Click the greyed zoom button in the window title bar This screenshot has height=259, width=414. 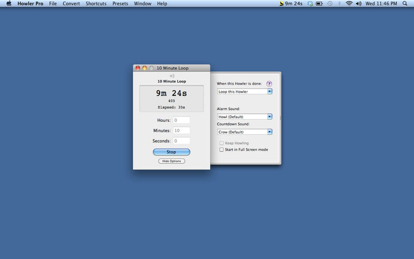click(x=151, y=68)
